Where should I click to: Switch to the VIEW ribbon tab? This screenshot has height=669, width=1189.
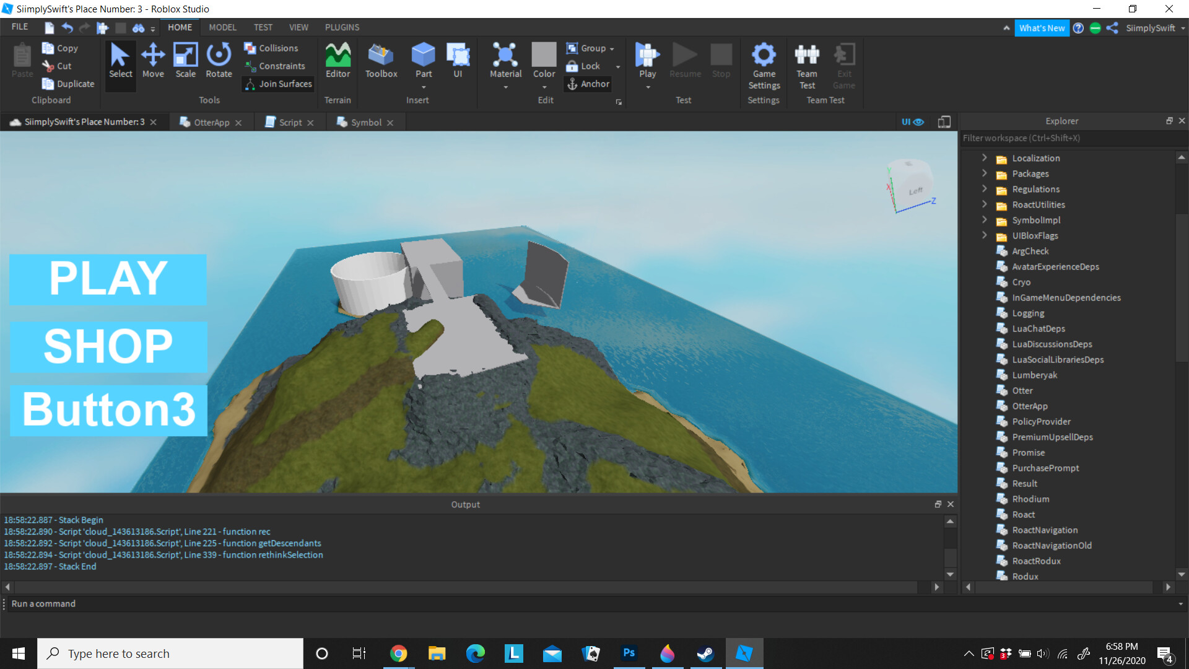tap(298, 27)
